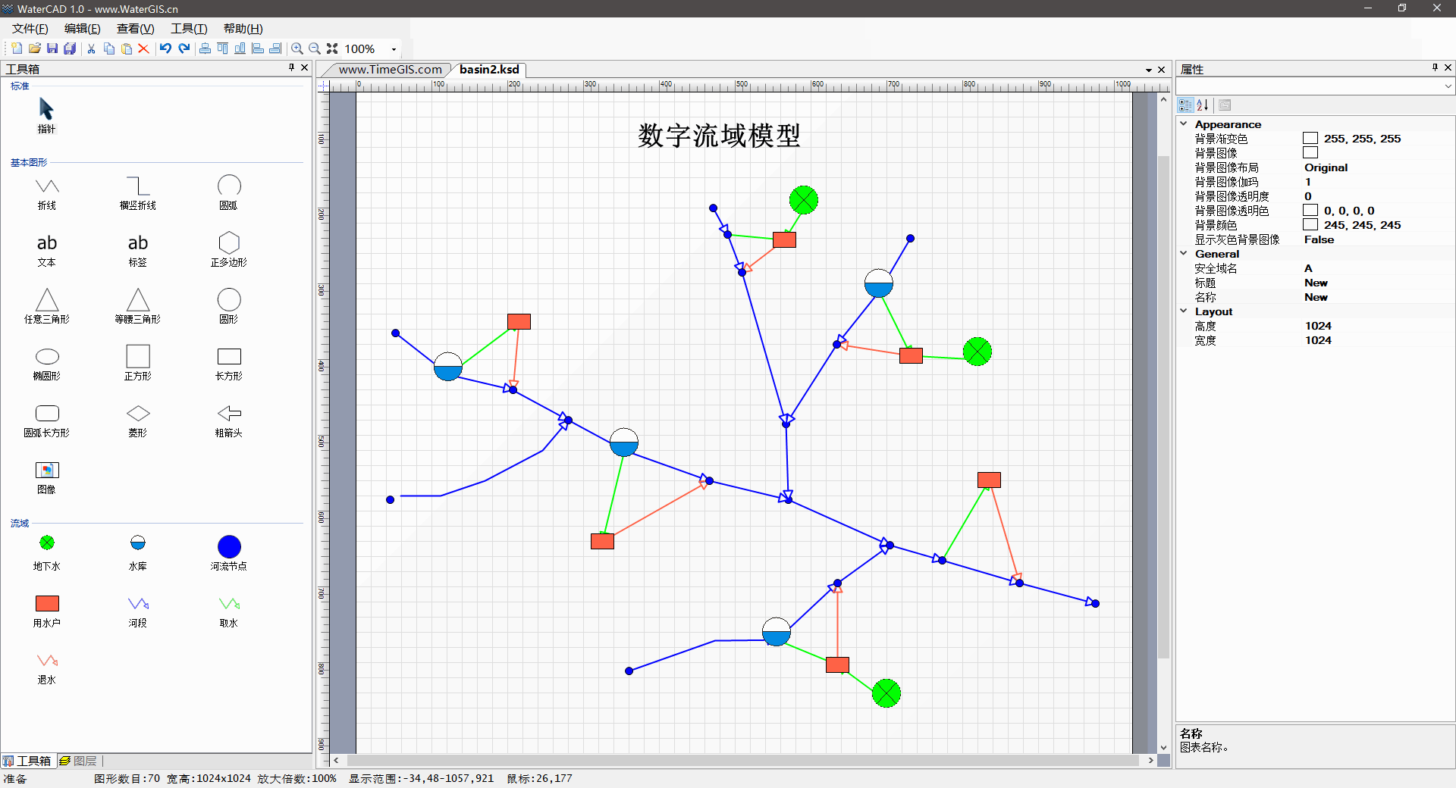Pick the 用水户 water user tool
1456x788 pixels.
coord(47,604)
